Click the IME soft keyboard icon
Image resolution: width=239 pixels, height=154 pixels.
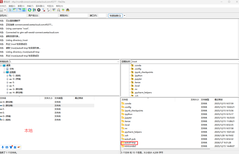click(7, 147)
